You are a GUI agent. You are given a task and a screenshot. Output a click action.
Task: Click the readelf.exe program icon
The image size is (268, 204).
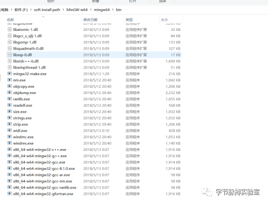coord(10,105)
